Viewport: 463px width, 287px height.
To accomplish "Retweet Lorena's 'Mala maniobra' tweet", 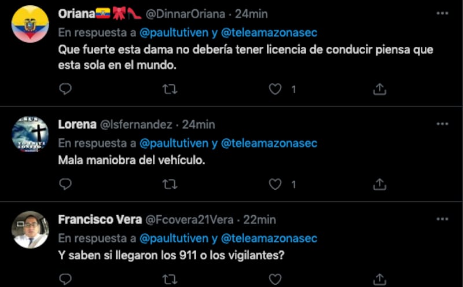I will tap(170, 185).
